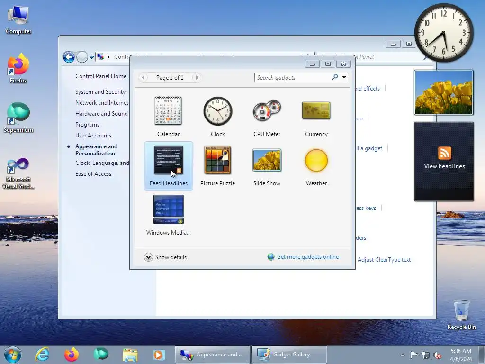The height and width of the screenshot is (364, 485).
Task: Switch to Gadget Gallery taskbar button
Action: [289, 355]
